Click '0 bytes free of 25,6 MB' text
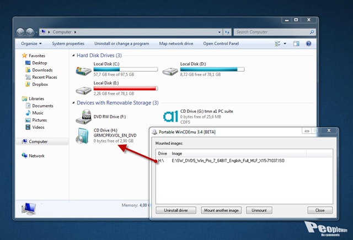353x240 pixels. pos(201,117)
